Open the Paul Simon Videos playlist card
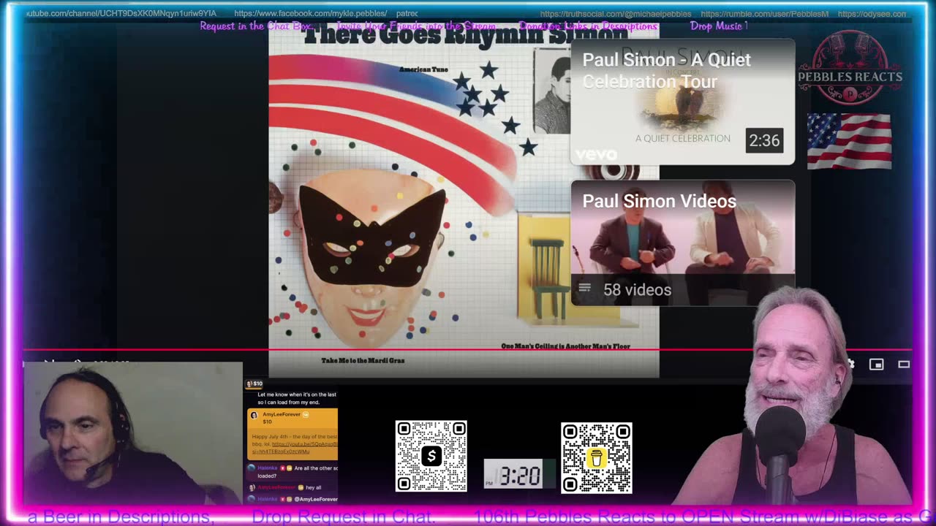The height and width of the screenshot is (526, 936). coord(682,243)
